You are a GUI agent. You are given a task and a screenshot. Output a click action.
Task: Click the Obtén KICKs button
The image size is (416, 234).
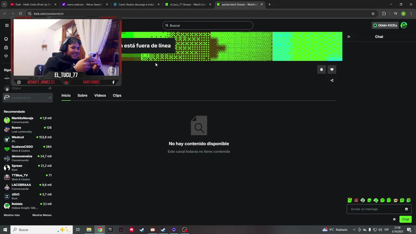tap(385, 25)
